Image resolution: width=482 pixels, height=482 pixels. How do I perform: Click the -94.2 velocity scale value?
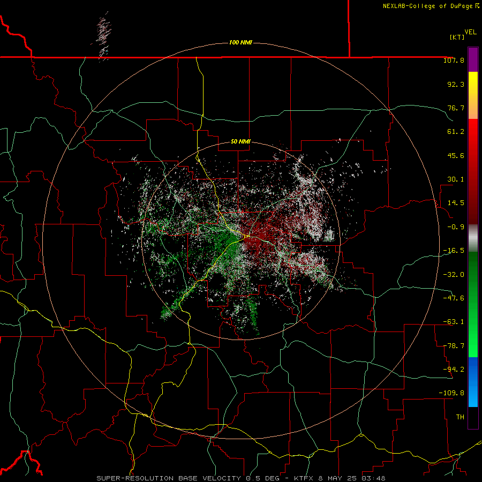(454, 369)
